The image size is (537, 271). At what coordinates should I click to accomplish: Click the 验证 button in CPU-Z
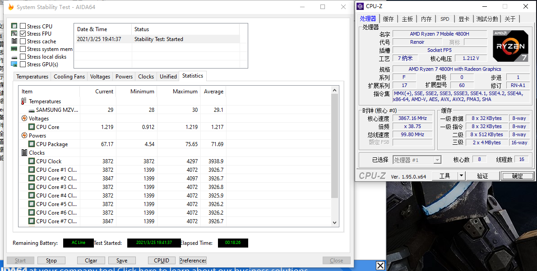click(482, 176)
